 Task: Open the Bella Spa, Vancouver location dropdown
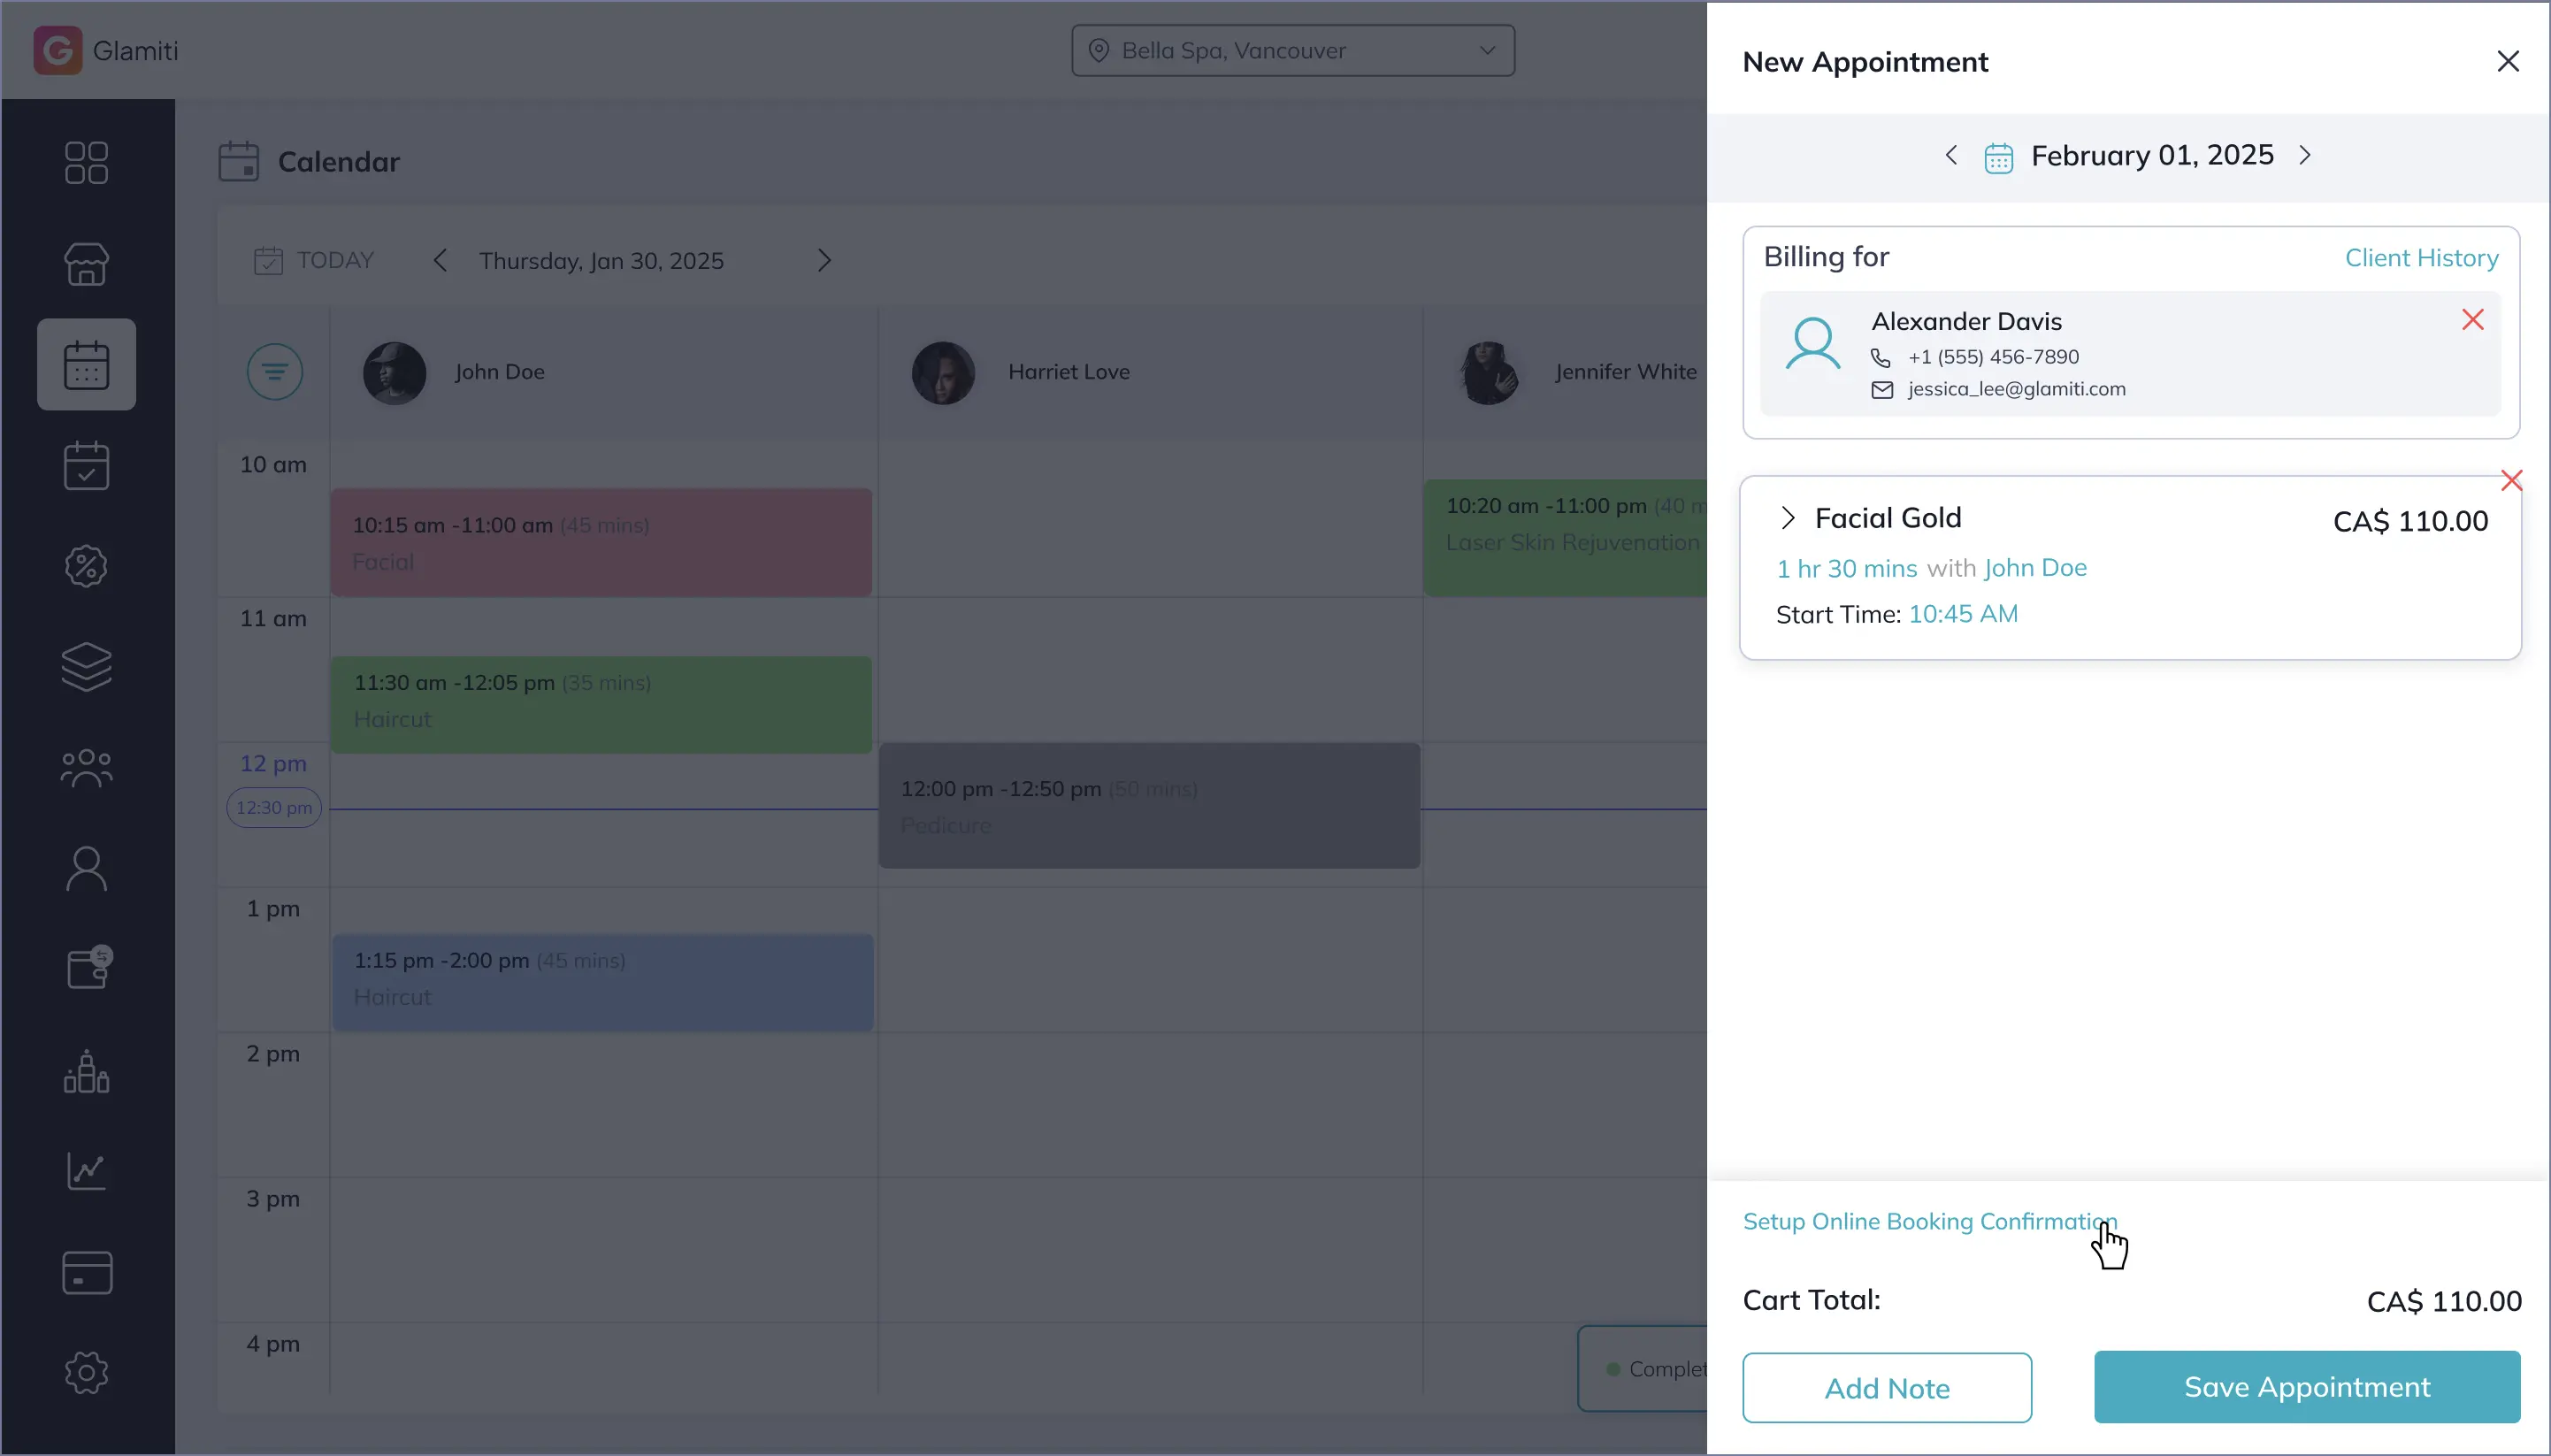pyautogui.click(x=1292, y=51)
